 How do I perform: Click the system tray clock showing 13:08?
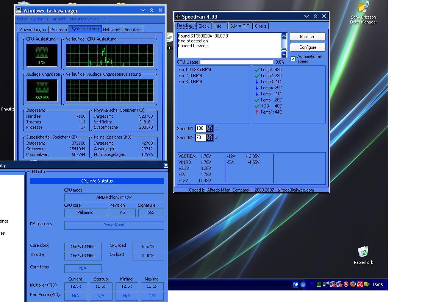tap(377, 285)
